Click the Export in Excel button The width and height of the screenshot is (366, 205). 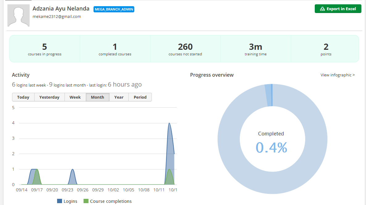338,9
